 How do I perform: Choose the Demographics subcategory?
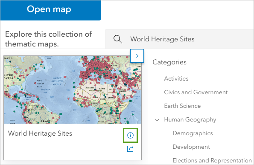click(193, 133)
